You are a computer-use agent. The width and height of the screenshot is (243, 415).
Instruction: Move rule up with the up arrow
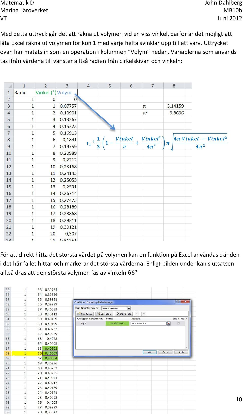point(137,314)
